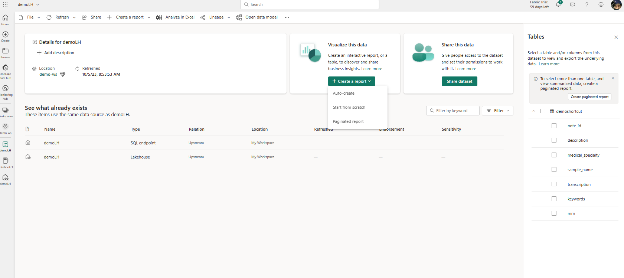
Task: Open settings gear icon
Action: click(x=572, y=4)
